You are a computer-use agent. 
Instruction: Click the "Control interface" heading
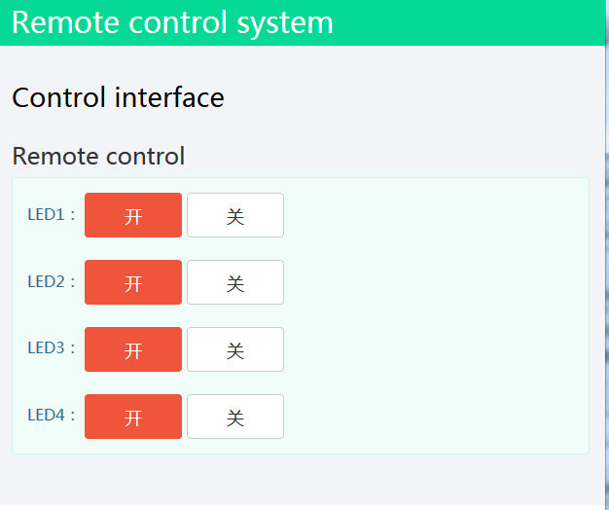[118, 97]
